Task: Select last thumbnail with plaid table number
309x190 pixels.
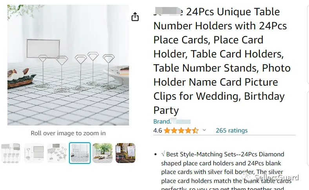Action: tap(125, 153)
